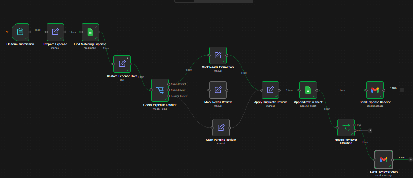Add node after Send Expense Receipt
Image resolution: width=413 pixels, height=178 pixels.
click(x=402, y=90)
